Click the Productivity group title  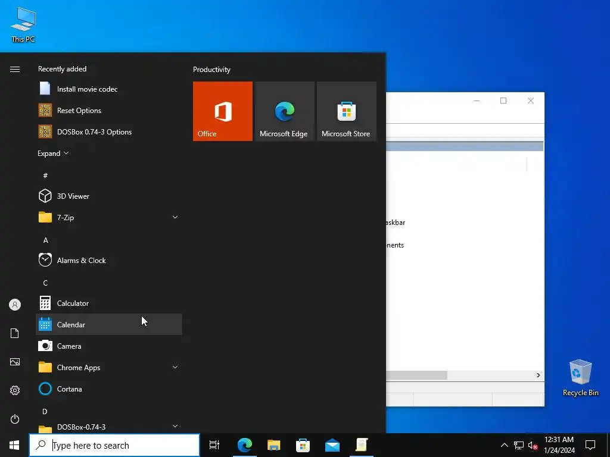point(211,70)
